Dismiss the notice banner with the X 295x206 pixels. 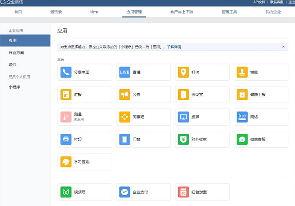click(x=283, y=47)
